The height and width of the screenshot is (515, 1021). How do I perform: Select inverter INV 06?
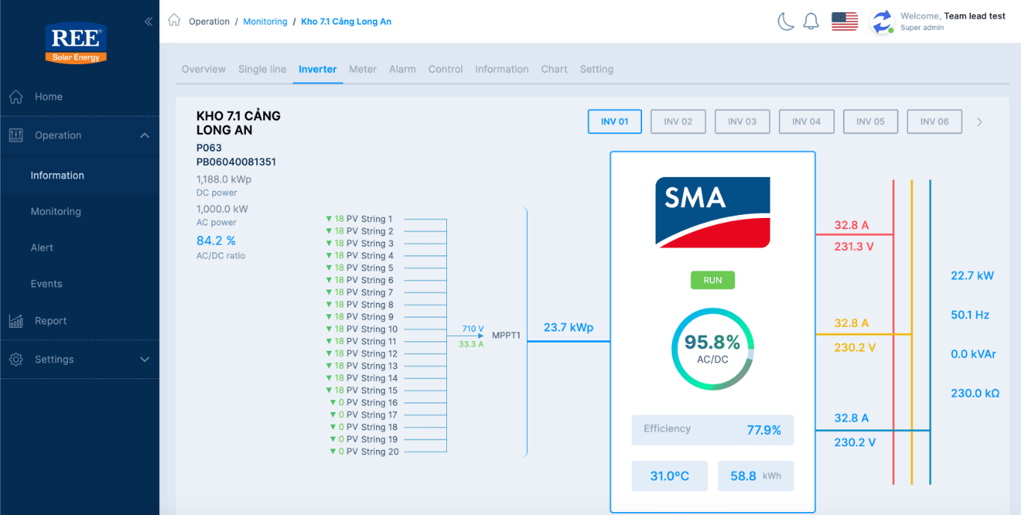pos(934,122)
